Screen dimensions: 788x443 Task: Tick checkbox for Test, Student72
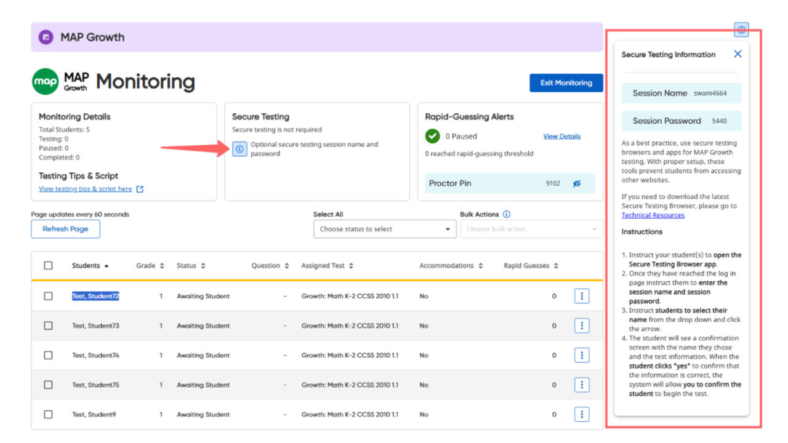coord(48,296)
